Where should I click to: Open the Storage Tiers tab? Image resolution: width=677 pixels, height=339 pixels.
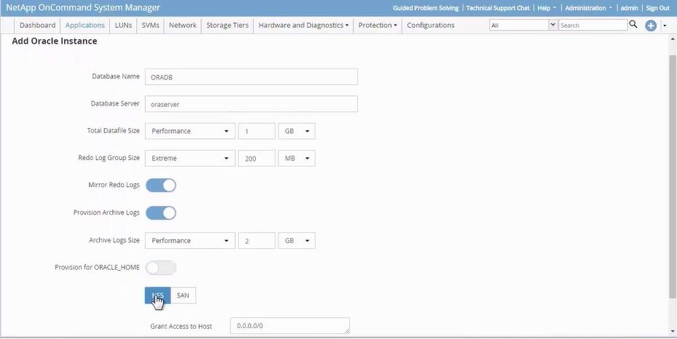coord(227,25)
